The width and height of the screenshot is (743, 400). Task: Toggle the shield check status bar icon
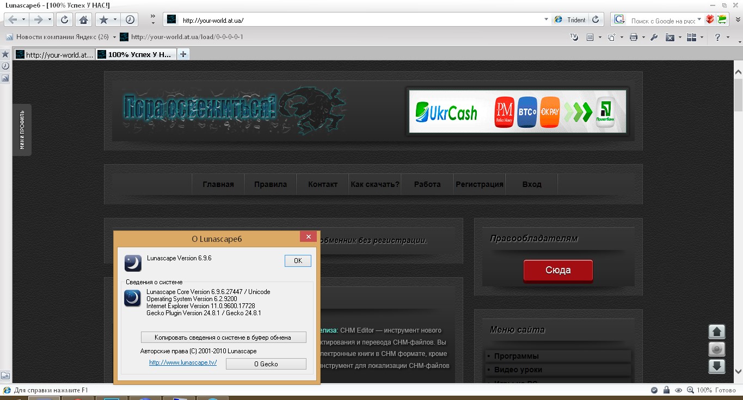click(x=654, y=390)
